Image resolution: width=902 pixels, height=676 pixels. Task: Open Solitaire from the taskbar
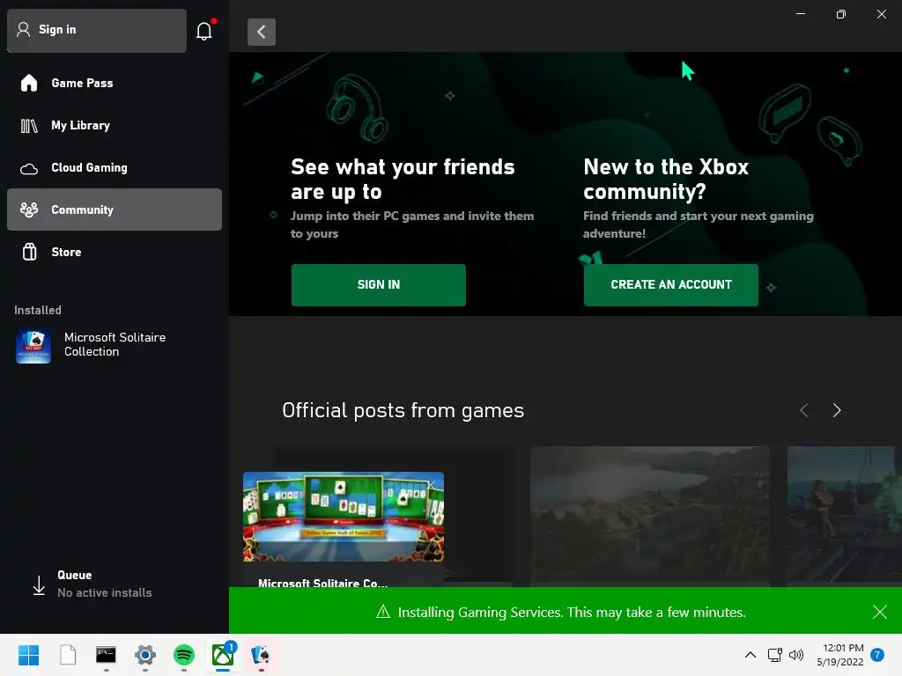point(261,655)
